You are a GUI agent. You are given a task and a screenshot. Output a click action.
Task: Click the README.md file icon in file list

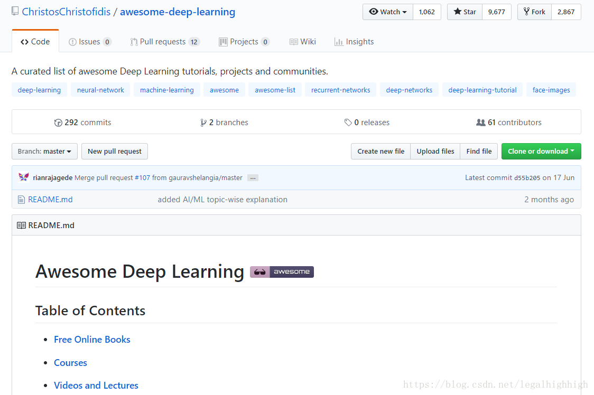click(22, 200)
